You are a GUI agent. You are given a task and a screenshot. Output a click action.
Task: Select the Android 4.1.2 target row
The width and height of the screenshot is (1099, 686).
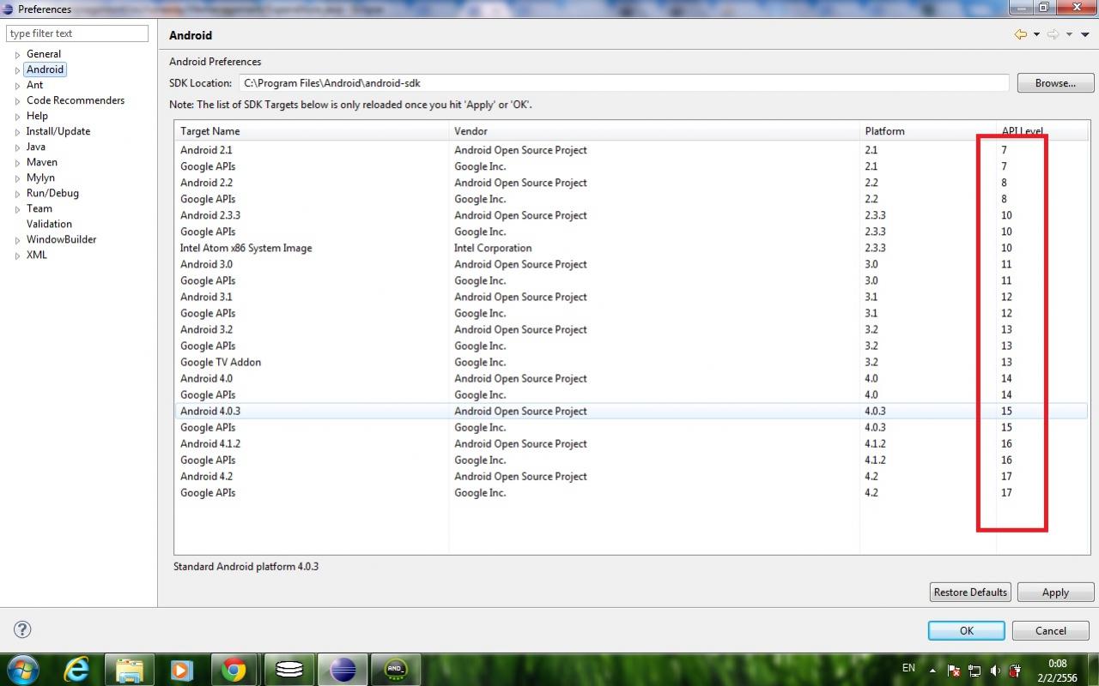coord(631,443)
